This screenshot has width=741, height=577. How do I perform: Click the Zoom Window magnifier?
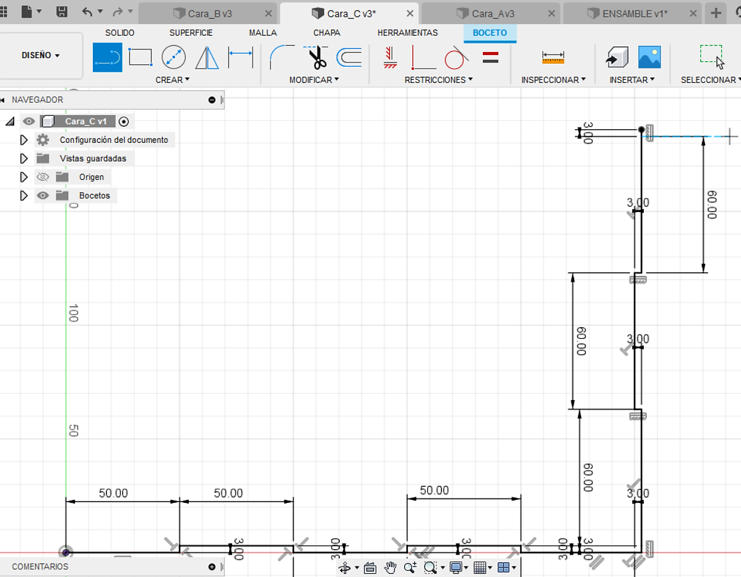(x=430, y=568)
